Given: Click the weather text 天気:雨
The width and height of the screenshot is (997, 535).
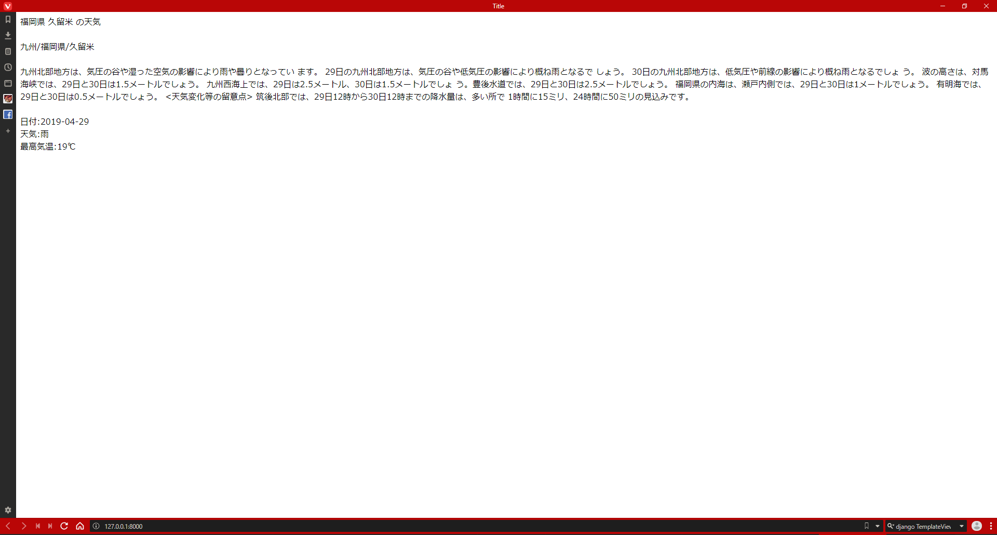Looking at the screenshot, I should click(x=34, y=134).
